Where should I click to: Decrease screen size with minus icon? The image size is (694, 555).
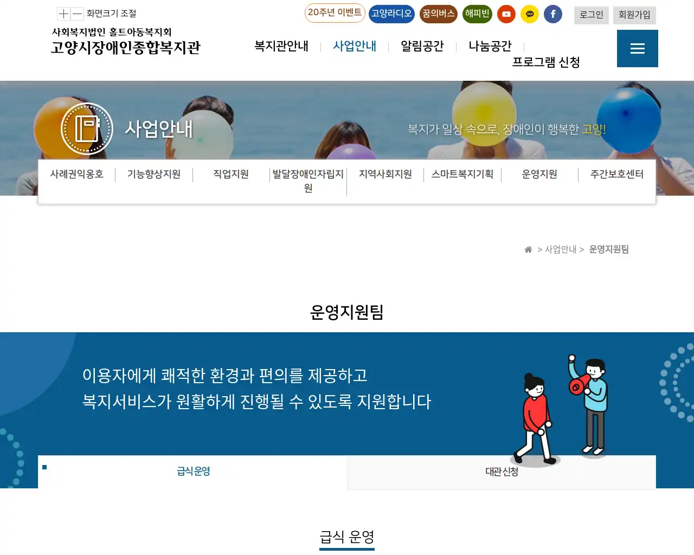coord(77,14)
